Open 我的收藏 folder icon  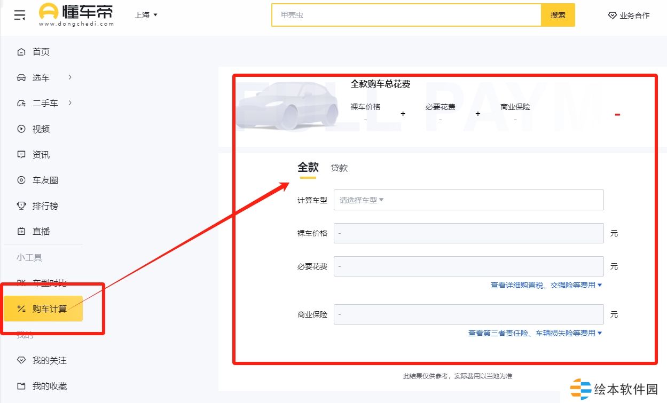[21, 386]
